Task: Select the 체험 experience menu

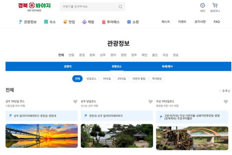Action: coord(88,22)
